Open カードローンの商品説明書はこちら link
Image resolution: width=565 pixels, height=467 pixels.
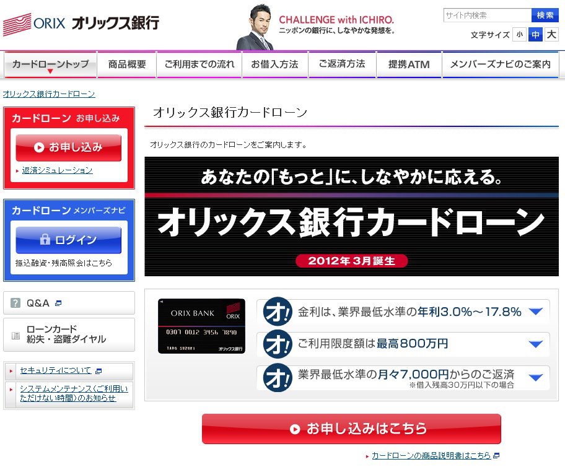(431, 455)
